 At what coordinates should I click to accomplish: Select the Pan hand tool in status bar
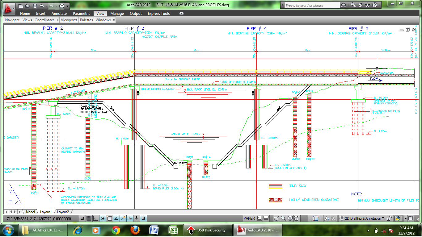coord(276,218)
